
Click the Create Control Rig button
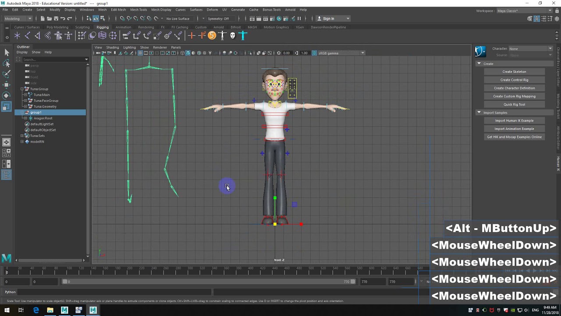(x=514, y=80)
